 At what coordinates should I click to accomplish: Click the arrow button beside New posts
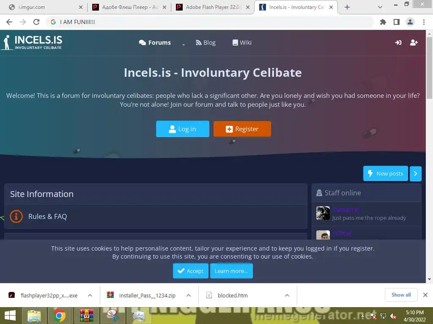pos(415,173)
